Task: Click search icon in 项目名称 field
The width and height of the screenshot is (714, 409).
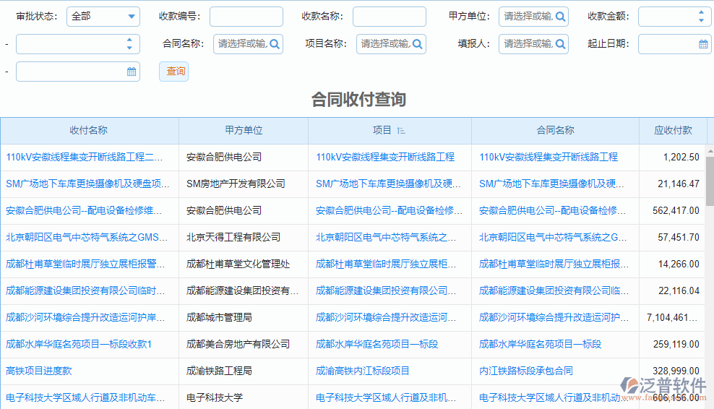Action: point(418,44)
